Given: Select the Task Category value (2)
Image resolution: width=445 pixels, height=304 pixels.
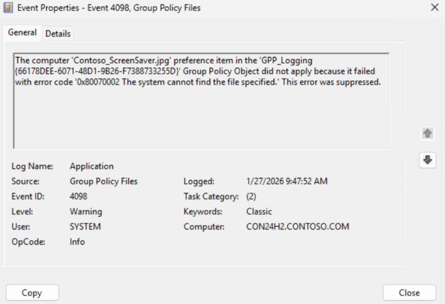Looking at the screenshot, I should point(251,196).
